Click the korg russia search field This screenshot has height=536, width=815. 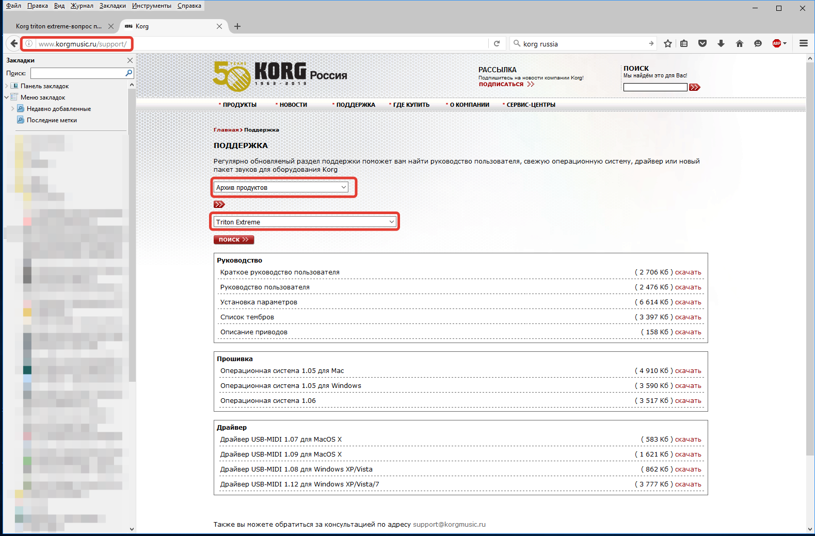click(x=583, y=44)
